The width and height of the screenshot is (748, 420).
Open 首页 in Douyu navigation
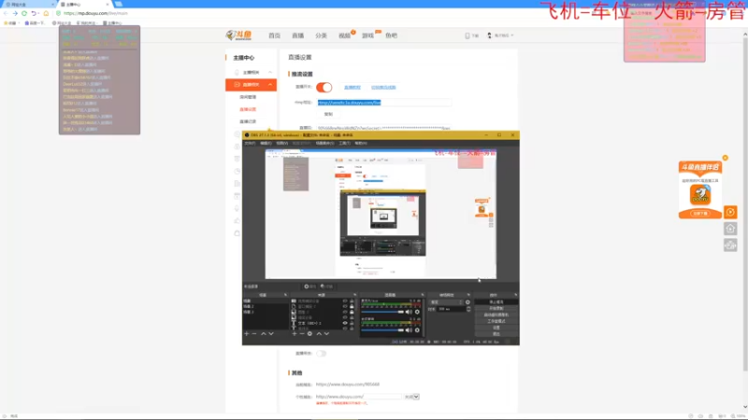point(274,35)
